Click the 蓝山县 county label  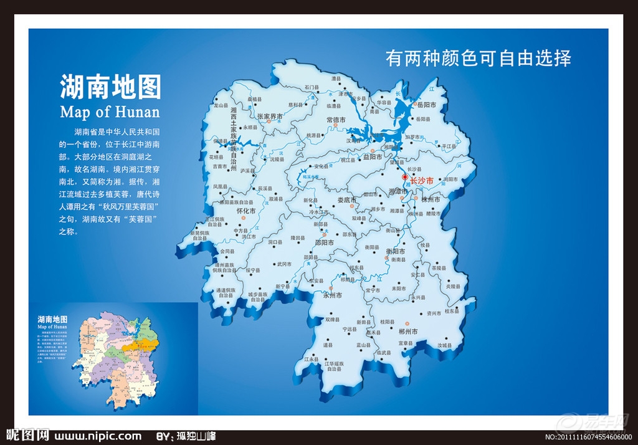click(x=363, y=345)
